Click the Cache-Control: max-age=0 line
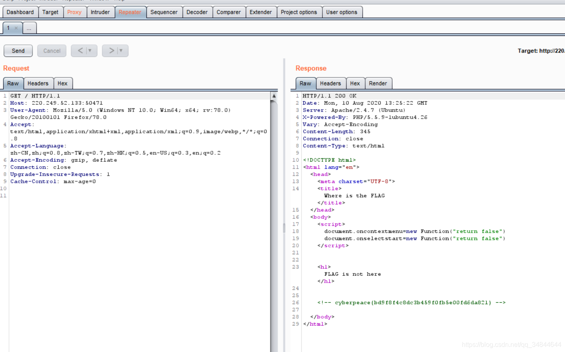Screen dimensions: 565x352 (x=53, y=181)
